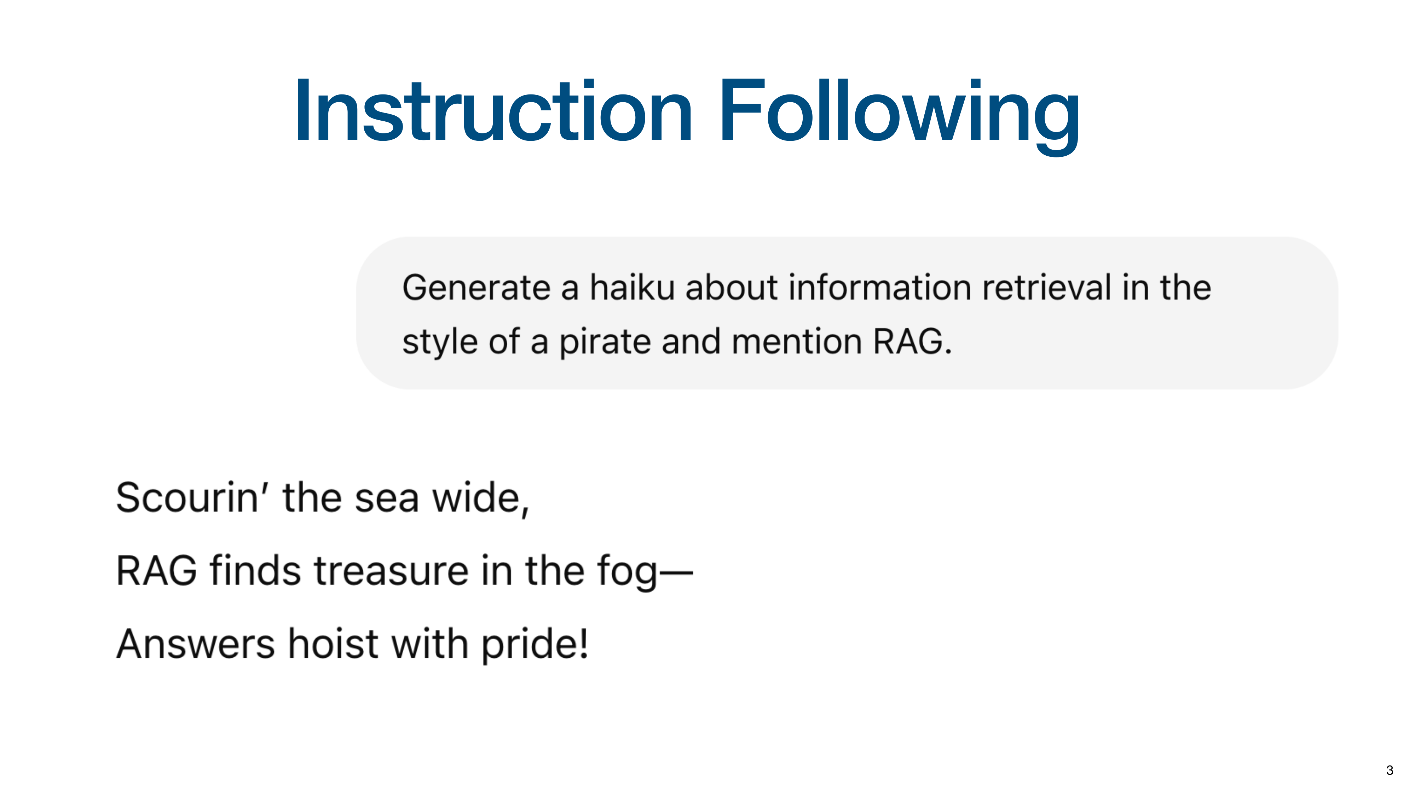Image resolution: width=1415 pixels, height=796 pixels.
Task: Click the haiku line 'Answers hoist with pride!'
Action: click(x=352, y=644)
